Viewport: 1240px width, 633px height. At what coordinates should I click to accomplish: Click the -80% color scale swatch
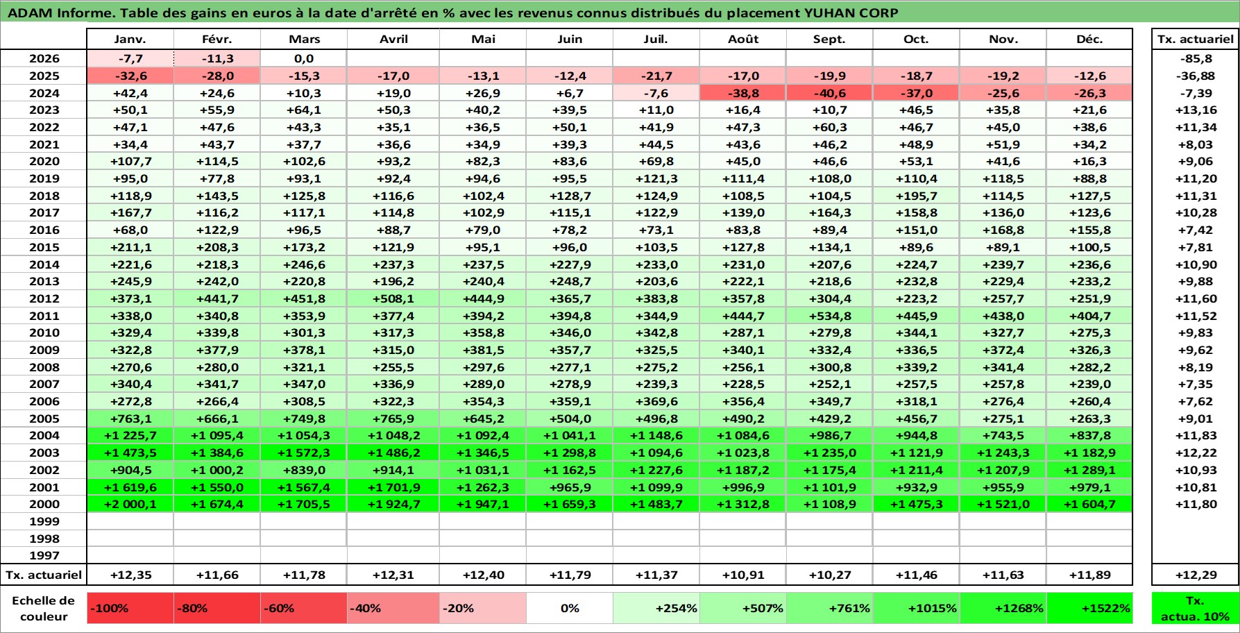click(217, 608)
